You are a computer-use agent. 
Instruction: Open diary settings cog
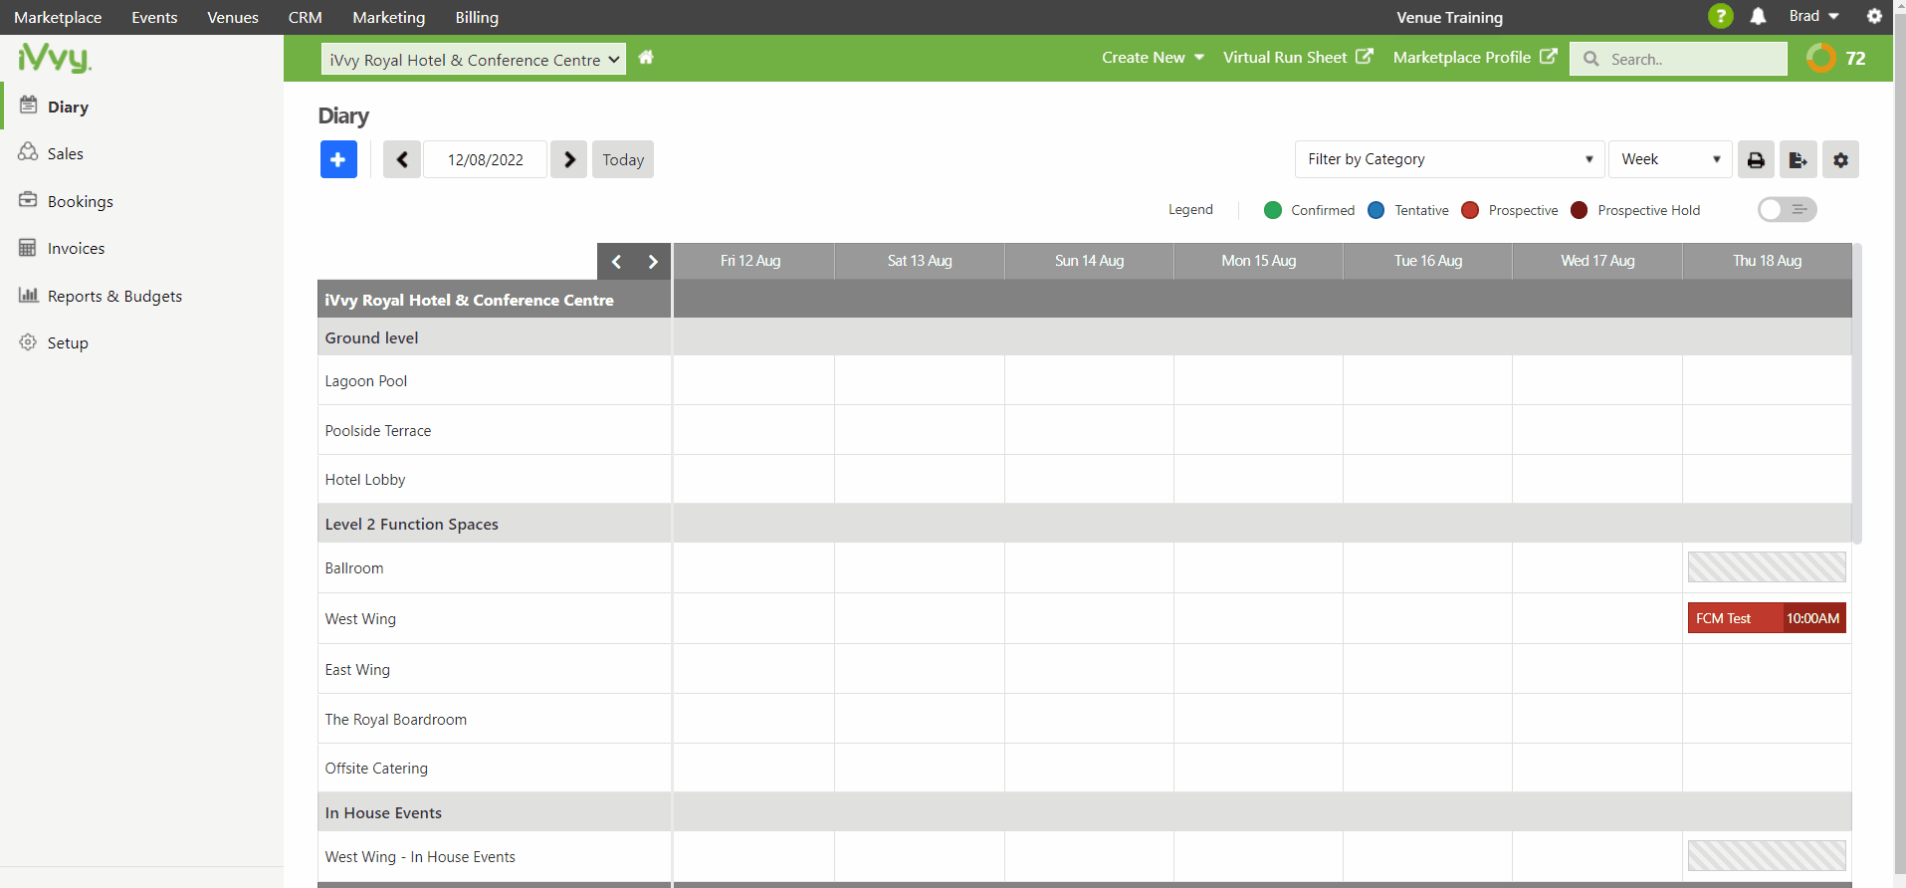tap(1841, 159)
